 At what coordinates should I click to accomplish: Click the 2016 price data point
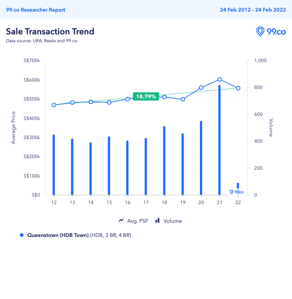point(128,99)
